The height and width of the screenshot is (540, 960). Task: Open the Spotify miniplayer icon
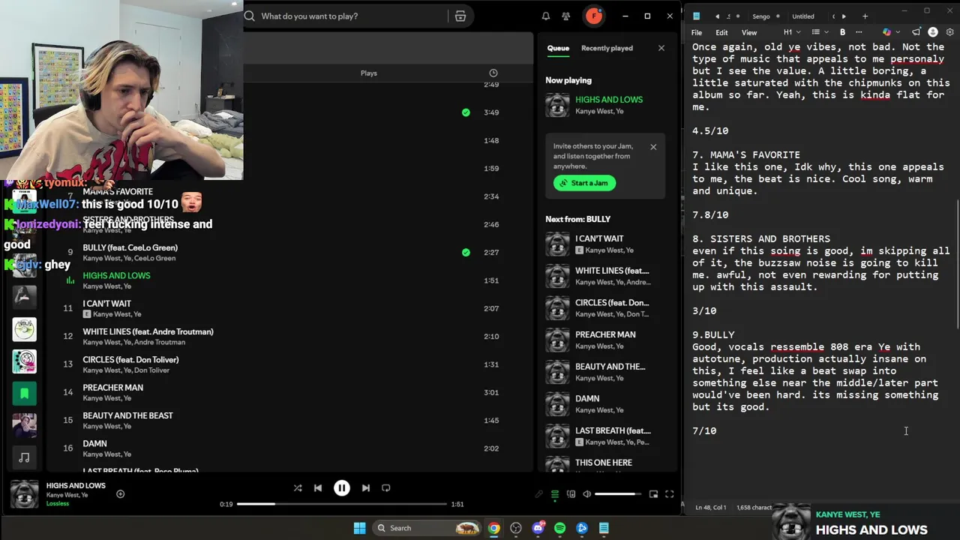tap(653, 494)
